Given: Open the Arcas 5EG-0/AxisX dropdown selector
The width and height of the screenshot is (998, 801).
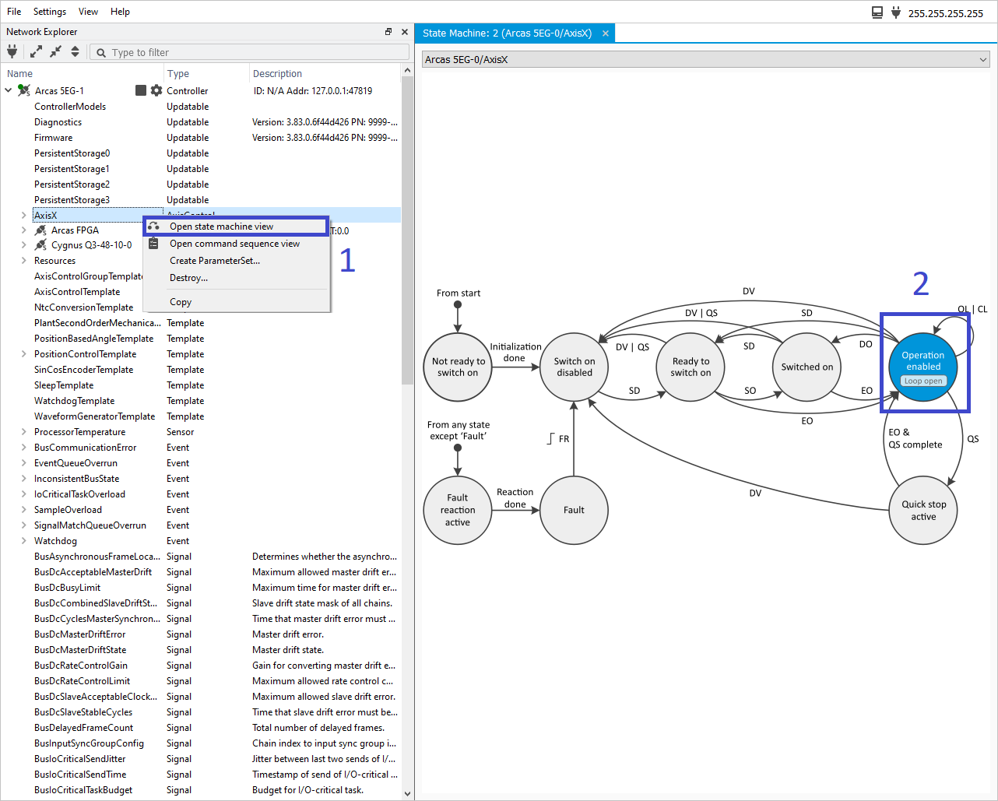Looking at the screenshot, I should [983, 58].
